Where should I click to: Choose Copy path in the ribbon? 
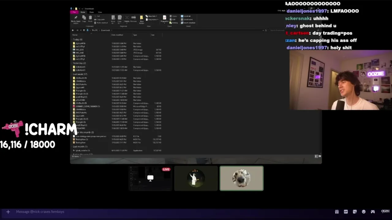[100, 20]
